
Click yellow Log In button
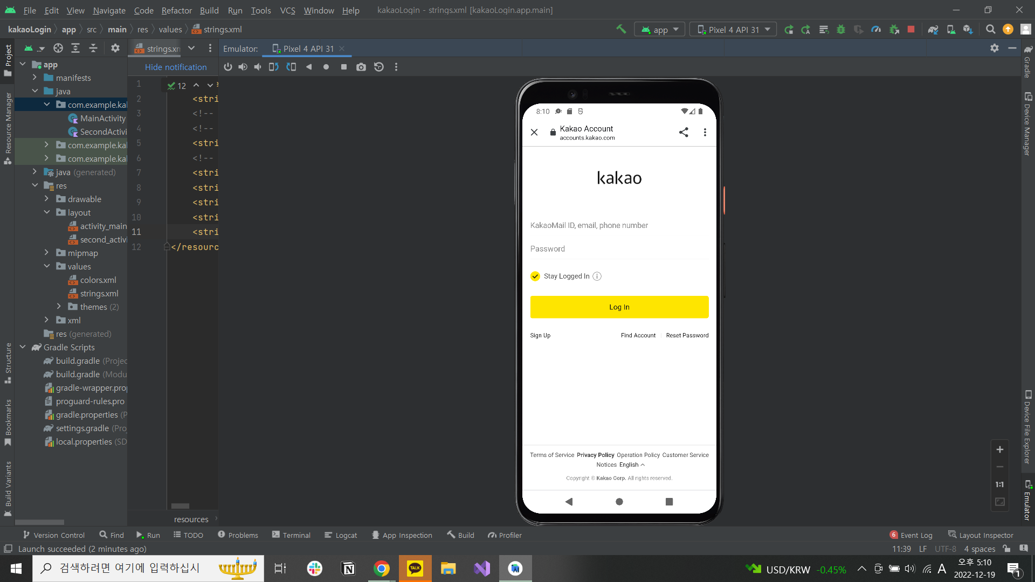click(619, 307)
